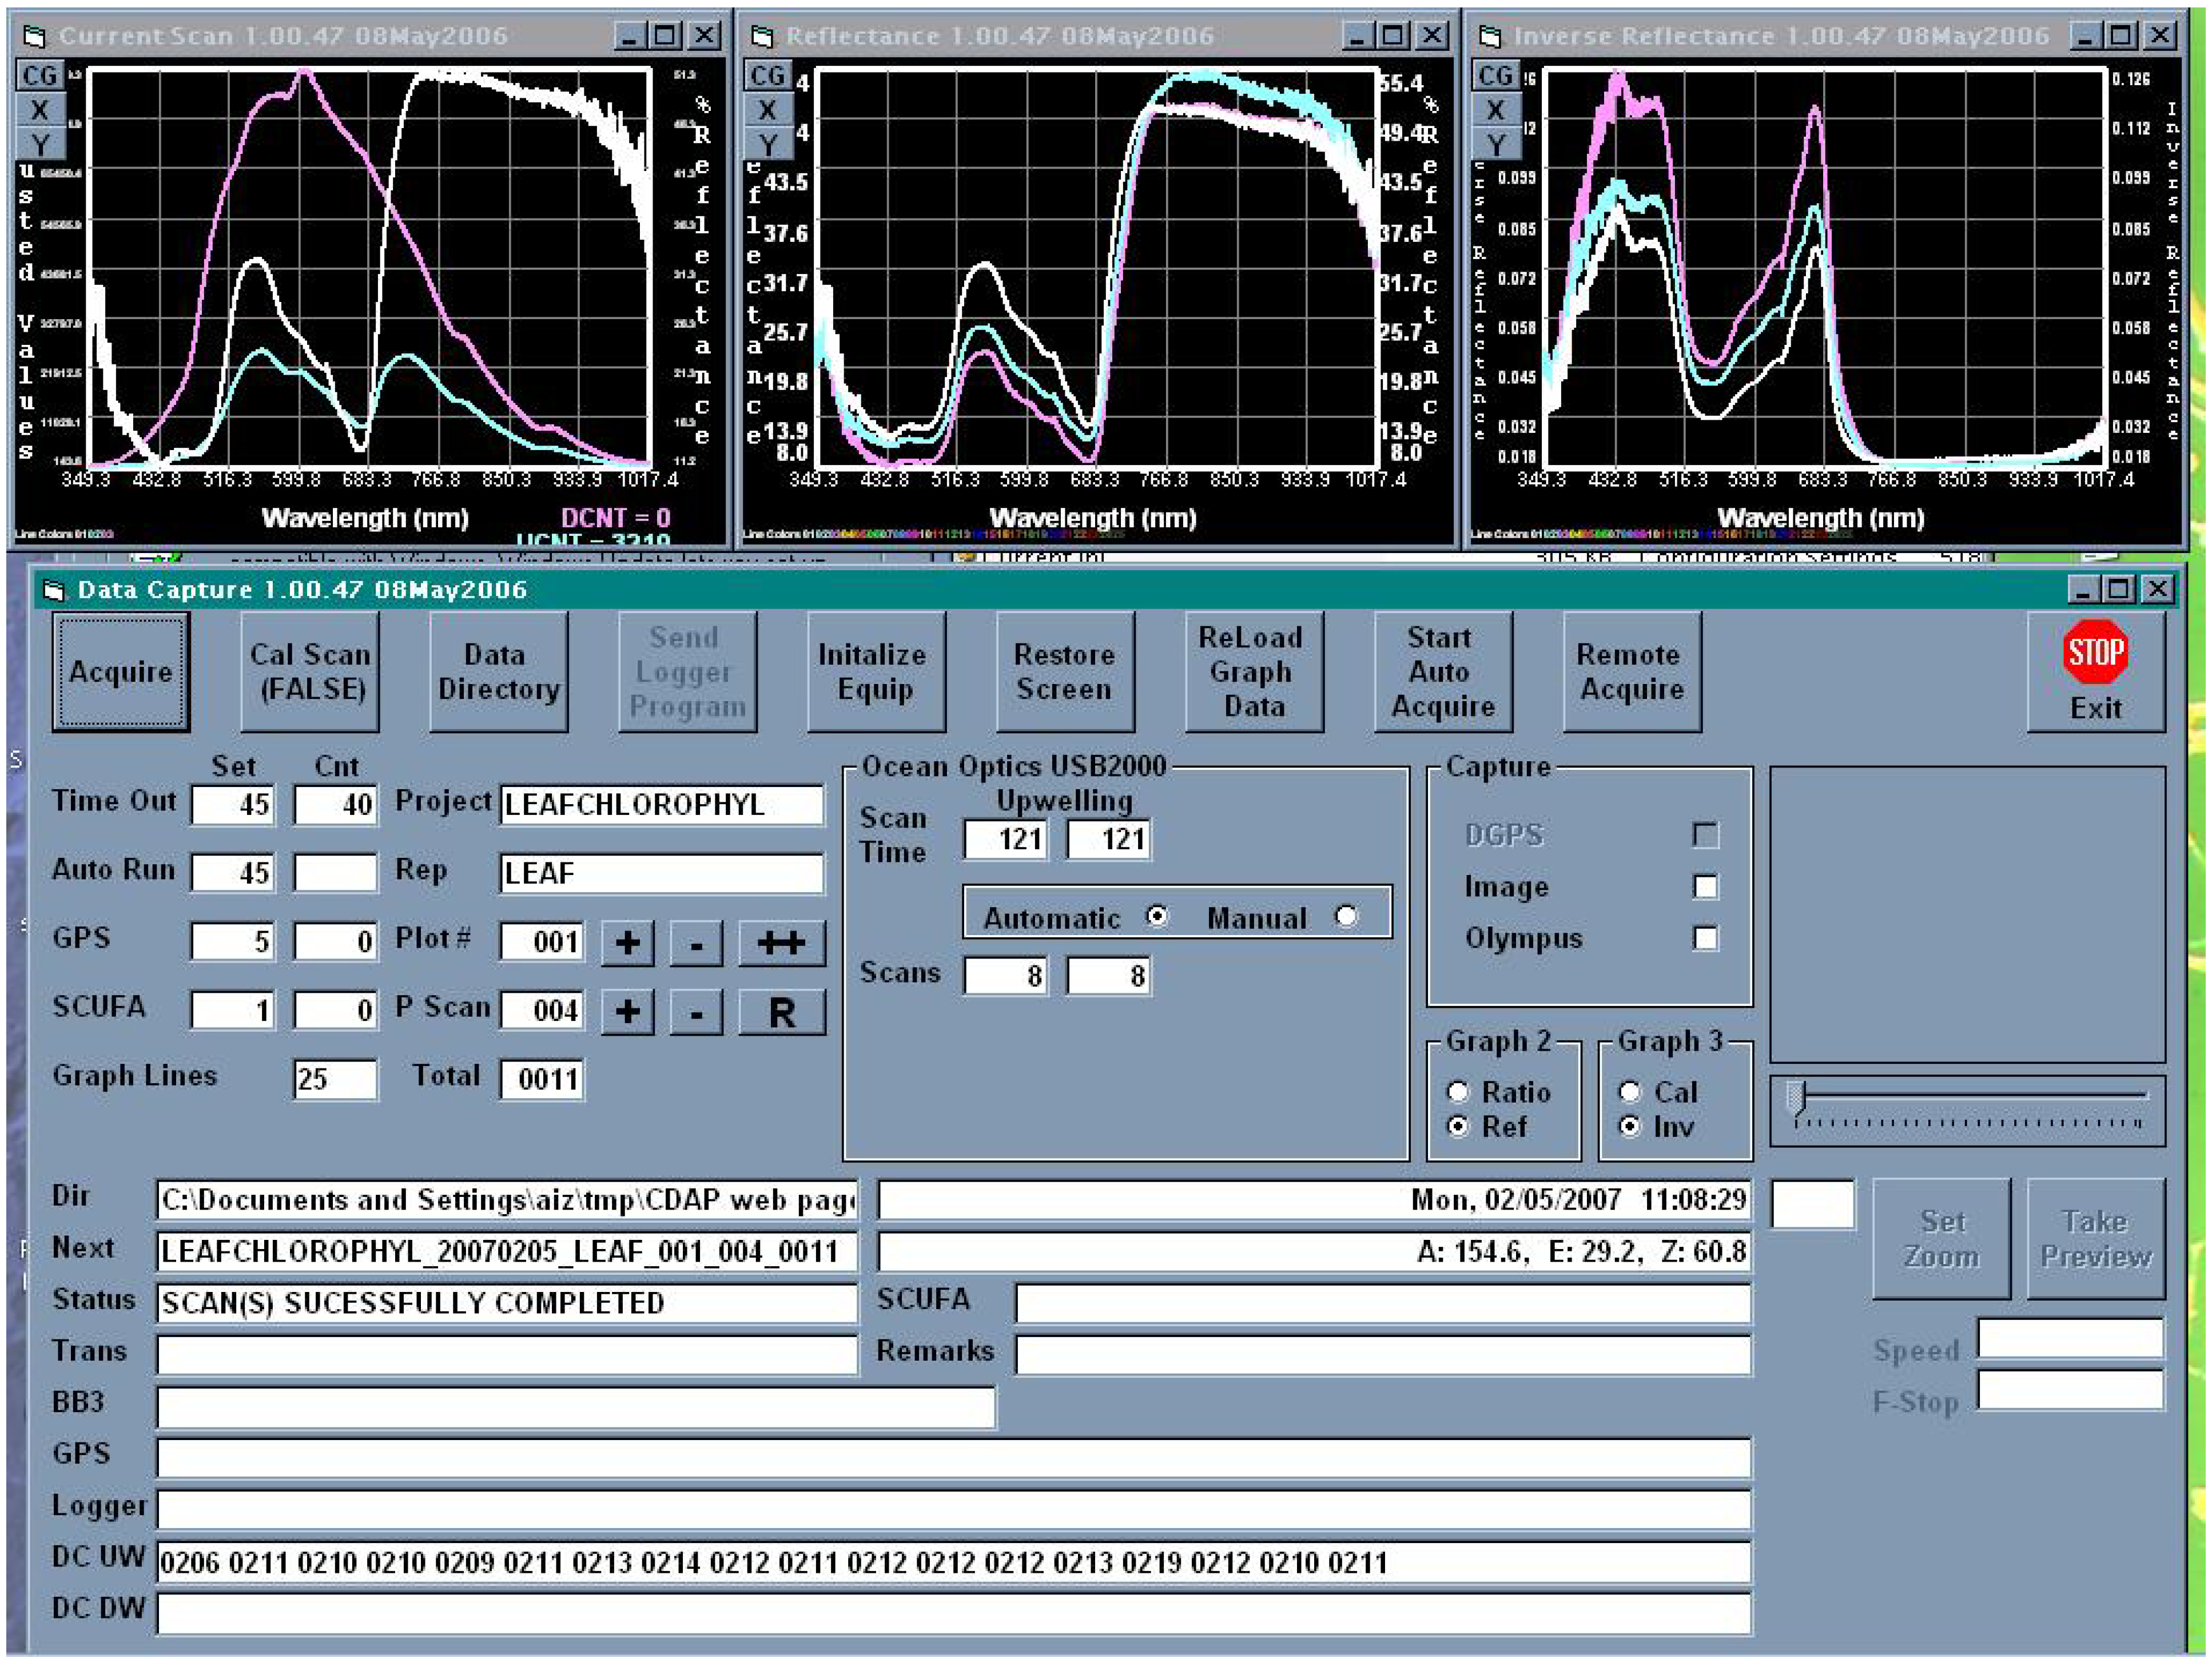
Task: Open the Data Directory button
Action: [498, 672]
